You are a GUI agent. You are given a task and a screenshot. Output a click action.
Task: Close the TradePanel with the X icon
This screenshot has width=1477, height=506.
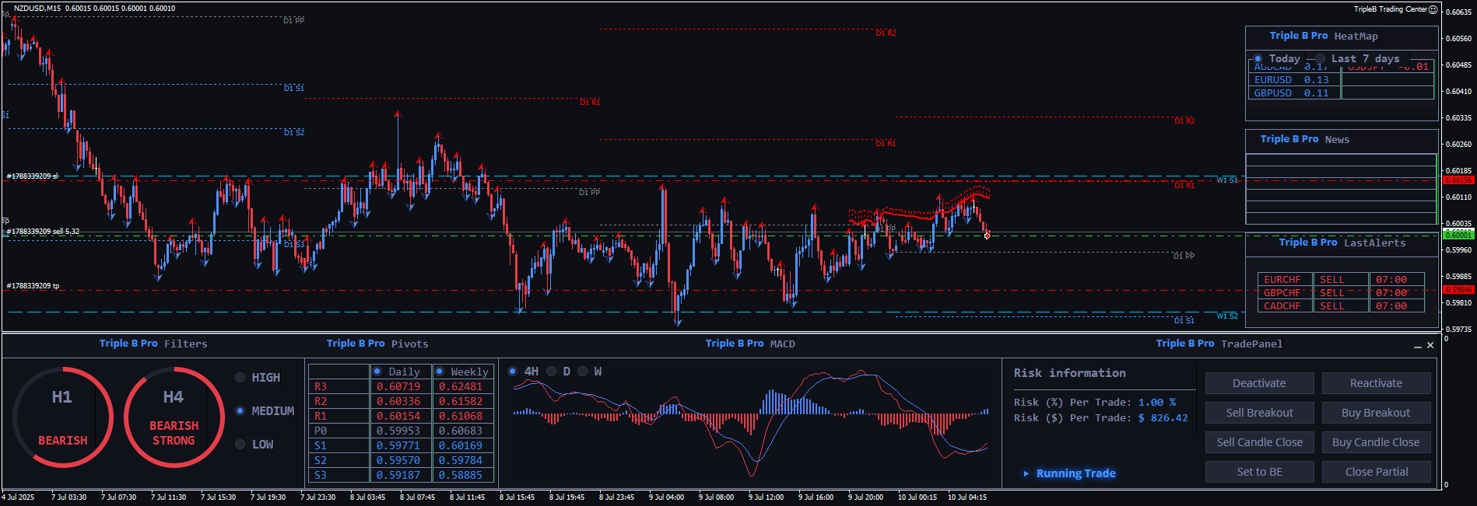click(1430, 345)
